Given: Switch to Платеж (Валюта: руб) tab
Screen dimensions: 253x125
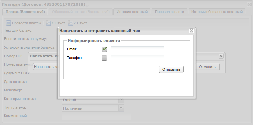Looking at the screenshot, I should [x=25, y=12].
